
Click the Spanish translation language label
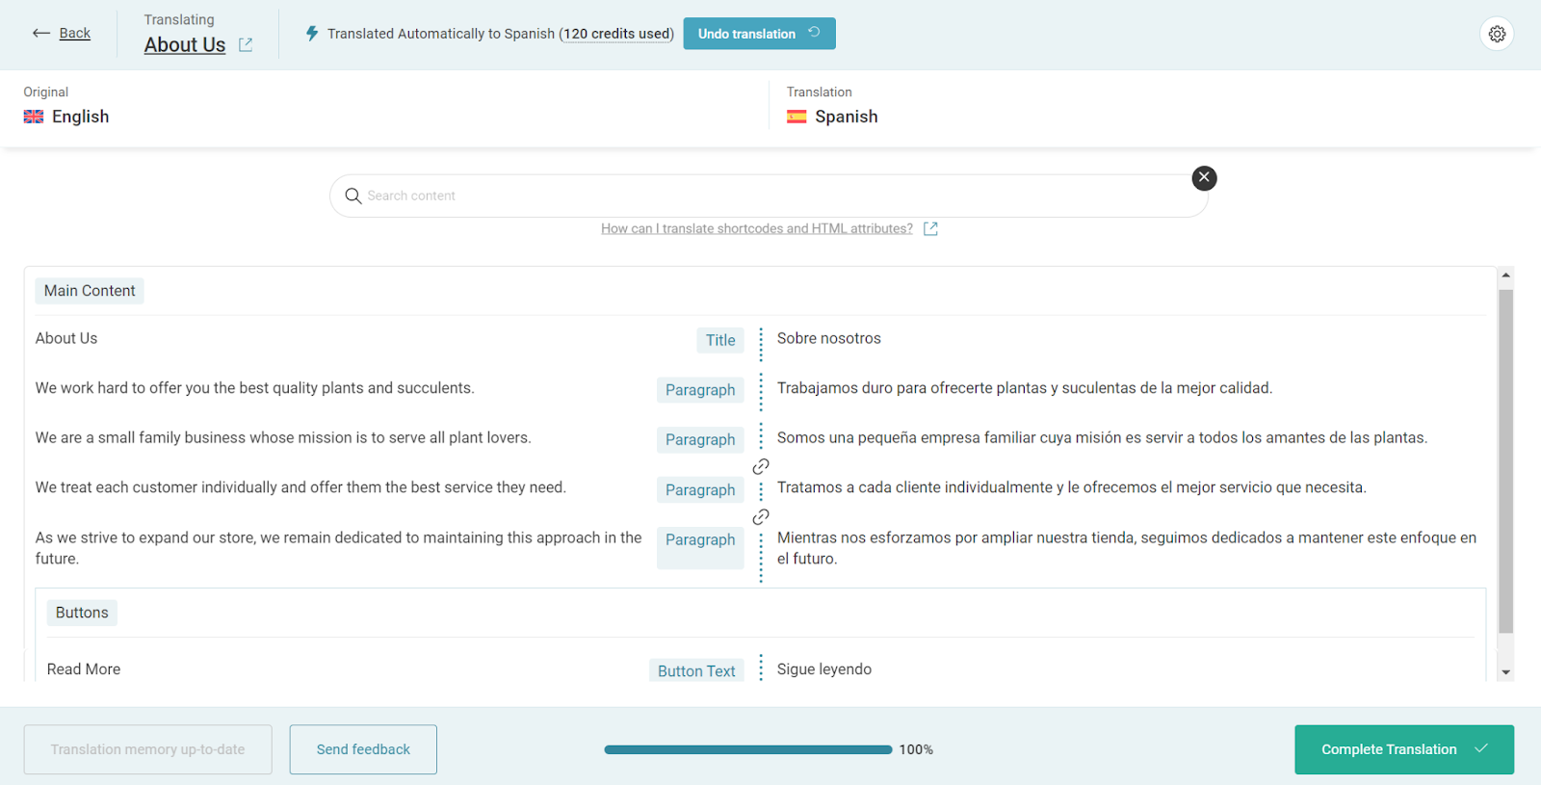click(x=847, y=117)
